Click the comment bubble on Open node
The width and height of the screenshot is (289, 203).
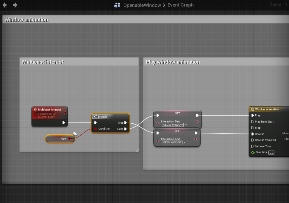[x=75, y=134]
